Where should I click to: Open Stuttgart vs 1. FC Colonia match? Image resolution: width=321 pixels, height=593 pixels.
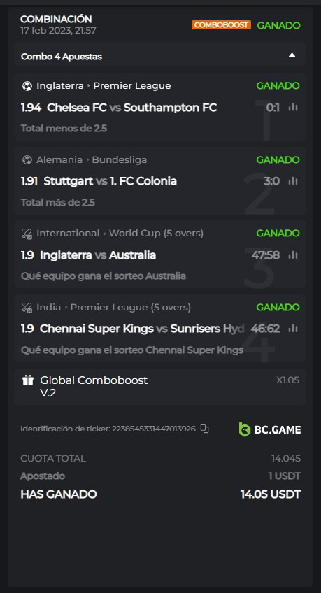(99, 181)
